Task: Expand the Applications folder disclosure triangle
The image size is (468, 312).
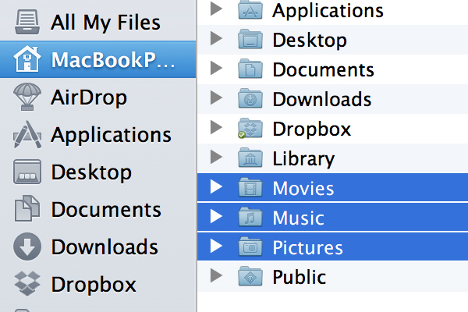Action: point(216,9)
